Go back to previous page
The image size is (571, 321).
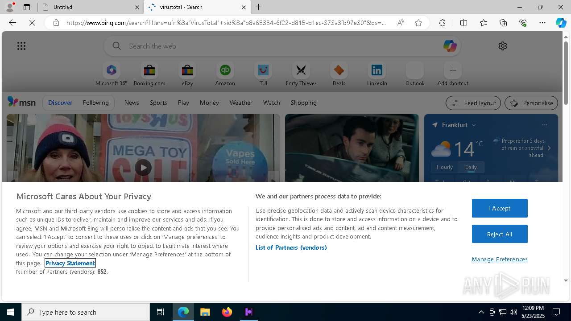click(x=12, y=23)
